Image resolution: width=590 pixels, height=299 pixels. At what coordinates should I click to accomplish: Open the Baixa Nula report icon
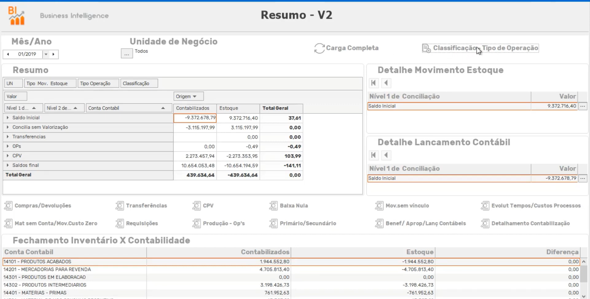273,205
